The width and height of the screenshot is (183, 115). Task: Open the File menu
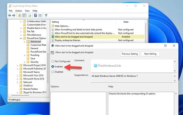pos(11,11)
